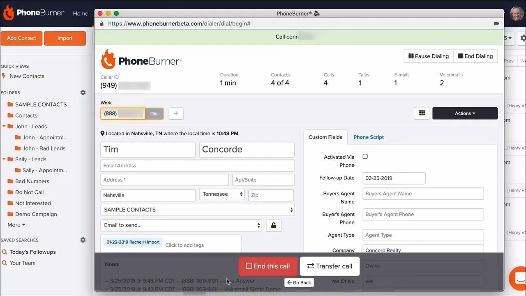Click PhoneBurner logo in dialer window

coord(141,60)
